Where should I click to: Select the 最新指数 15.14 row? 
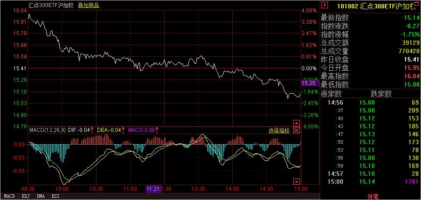(x=370, y=18)
